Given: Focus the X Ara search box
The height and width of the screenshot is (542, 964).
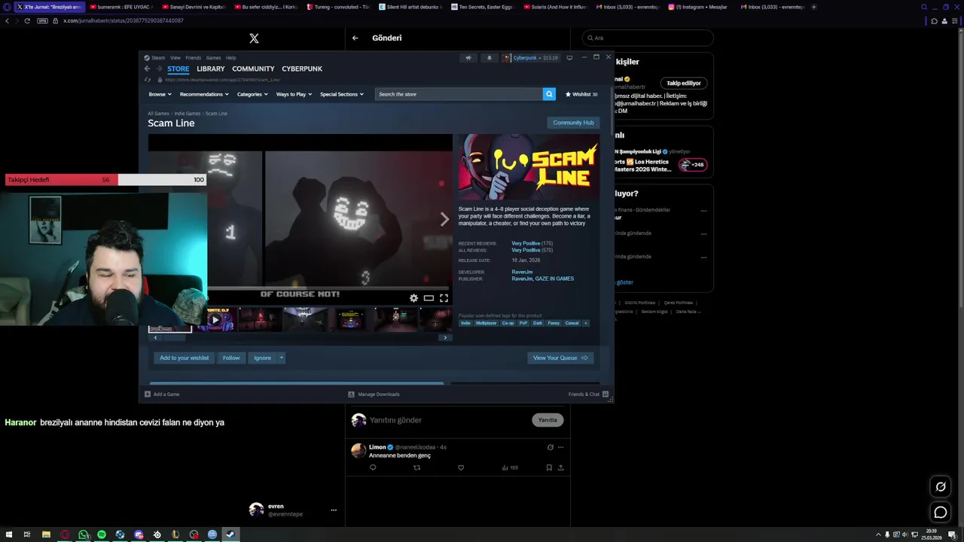Looking at the screenshot, I should coord(648,38).
